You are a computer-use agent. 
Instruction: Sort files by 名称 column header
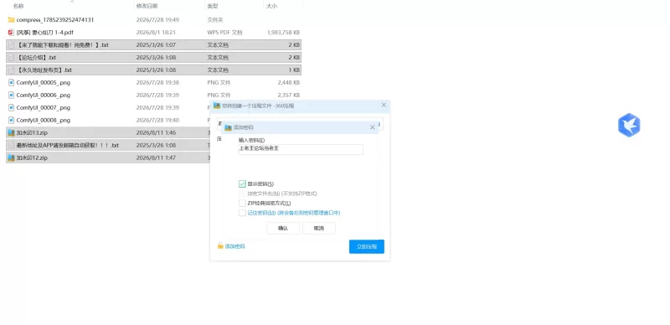tap(18, 6)
